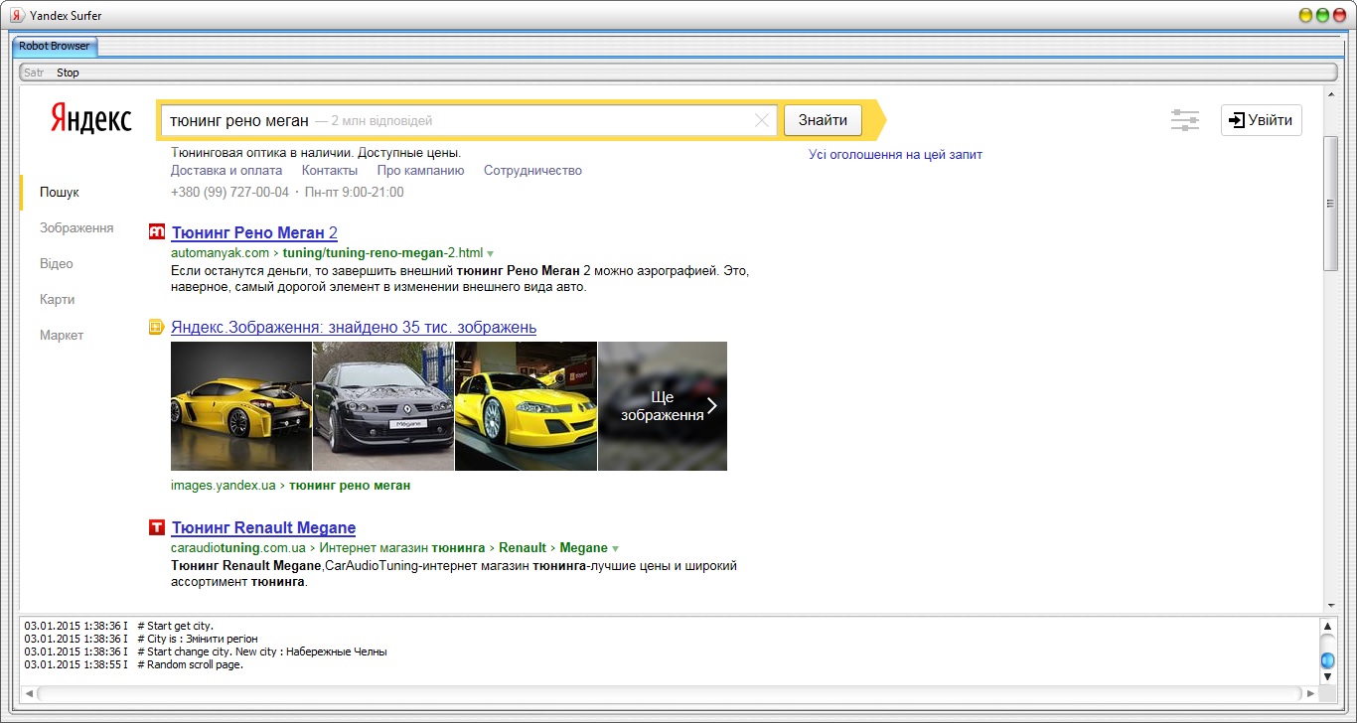Select Пошук in the left sidebar
The height and width of the screenshot is (723, 1357).
(x=60, y=193)
